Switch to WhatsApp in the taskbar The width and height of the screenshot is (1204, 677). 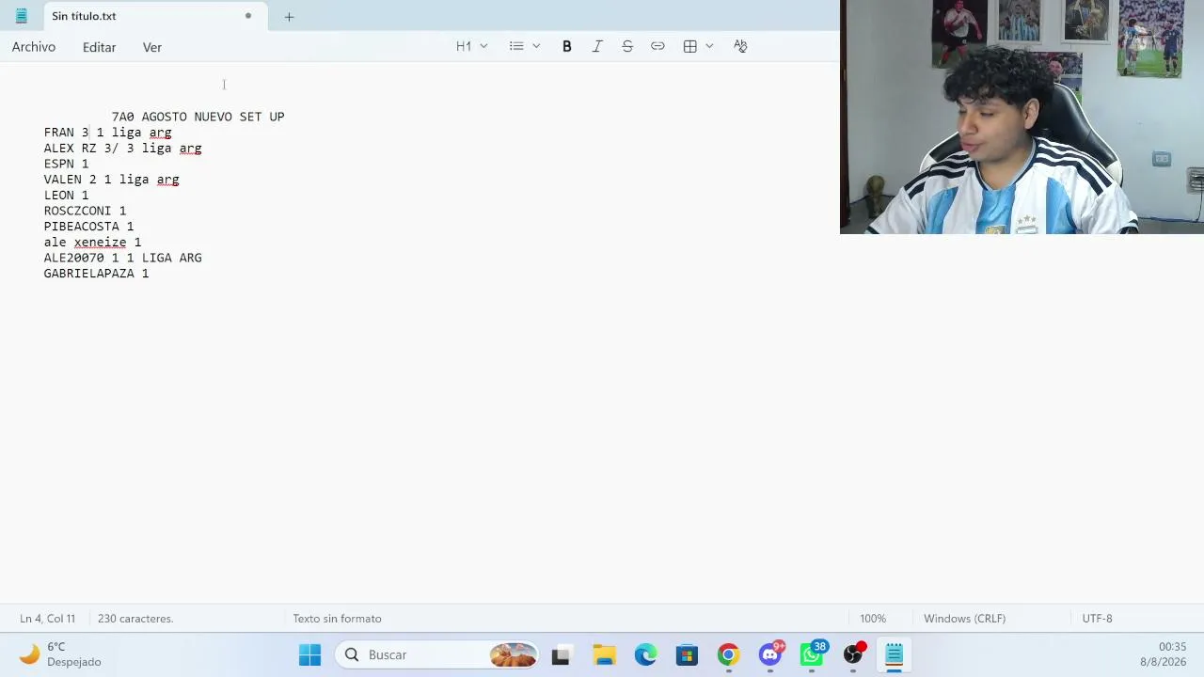click(812, 654)
